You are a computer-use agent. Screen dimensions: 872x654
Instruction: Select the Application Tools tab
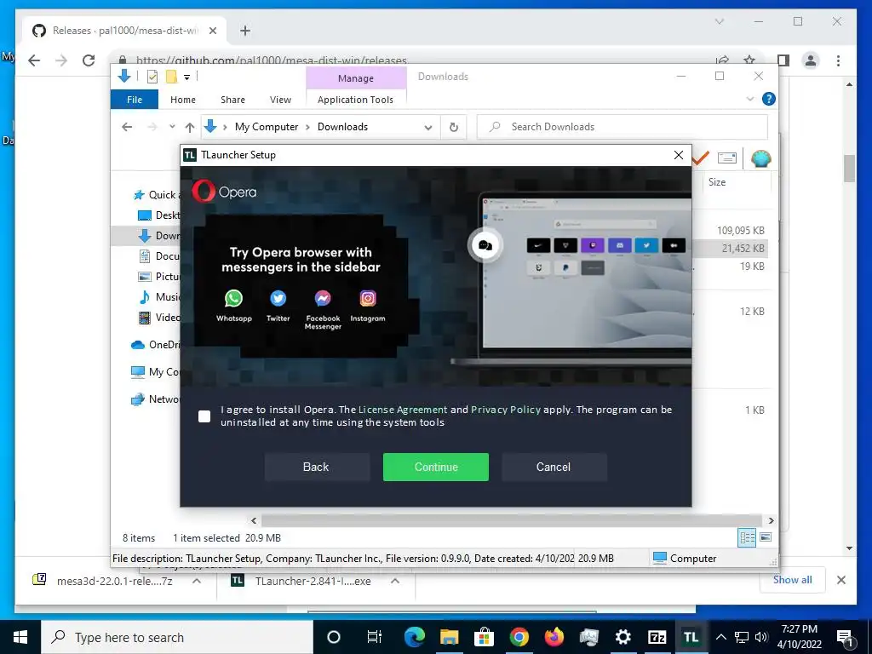pyautogui.click(x=355, y=100)
